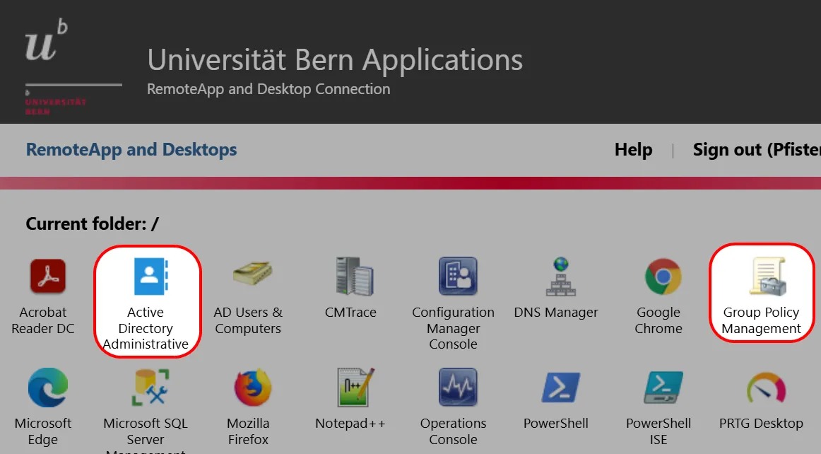Image resolution: width=821 pixels, height=454 pixels.
Task: Click the Universität Bern logo
Action: 73,66
